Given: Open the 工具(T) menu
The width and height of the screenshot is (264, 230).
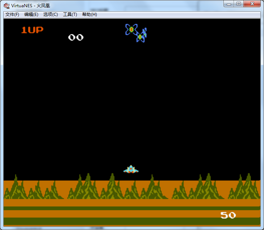Looking at the screenshot, I should tap(70, 14).
